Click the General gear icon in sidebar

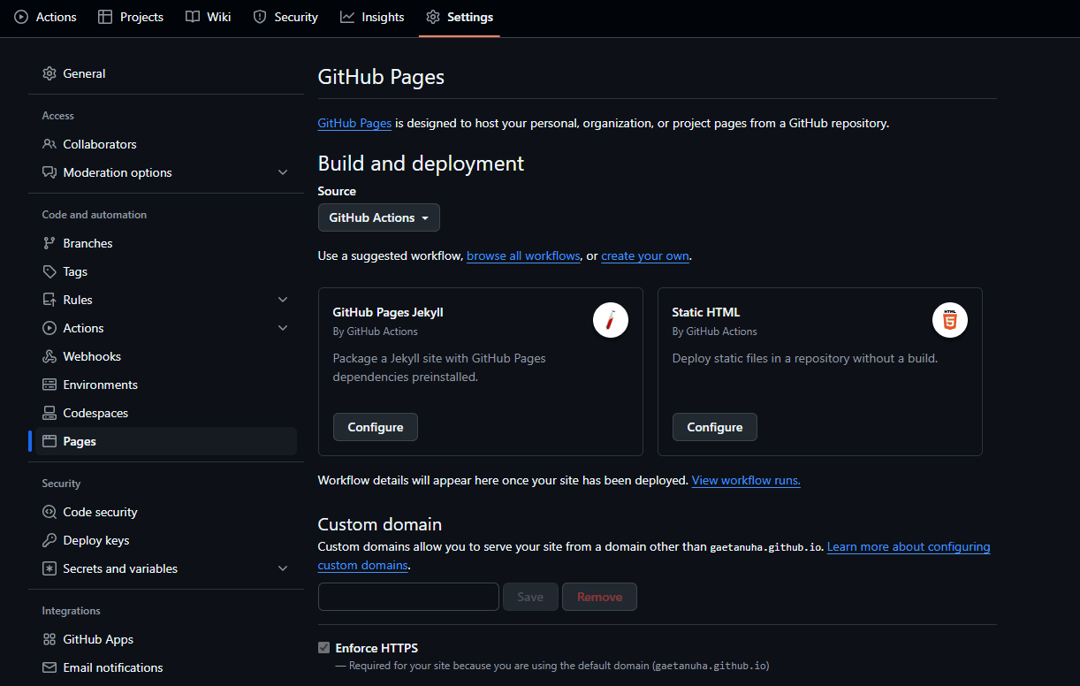(x=49, y=73)
